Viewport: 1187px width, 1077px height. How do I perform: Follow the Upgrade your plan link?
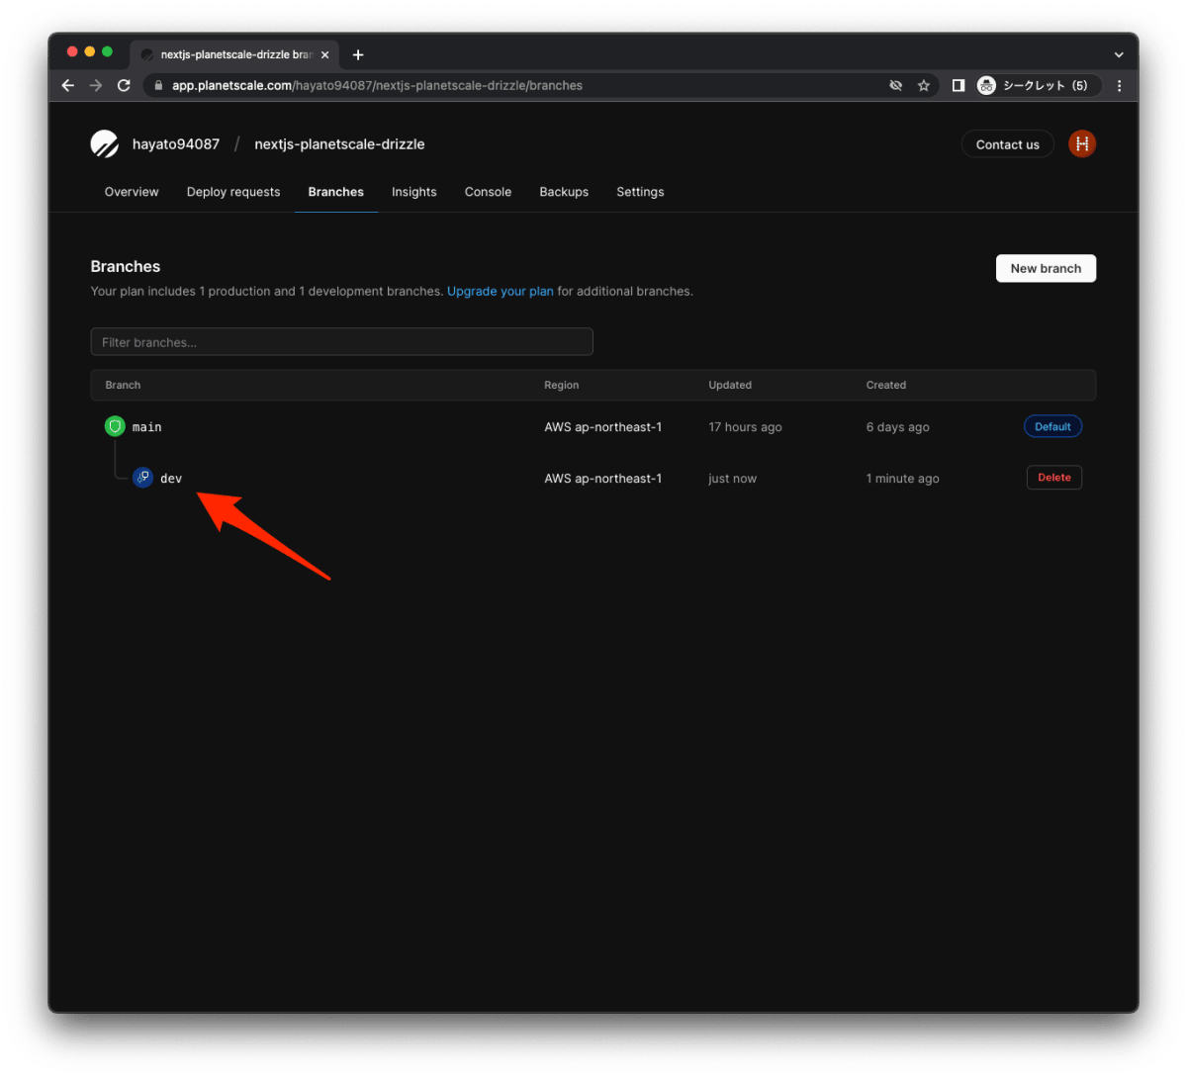pyautogui.click(x=501, y=291)
